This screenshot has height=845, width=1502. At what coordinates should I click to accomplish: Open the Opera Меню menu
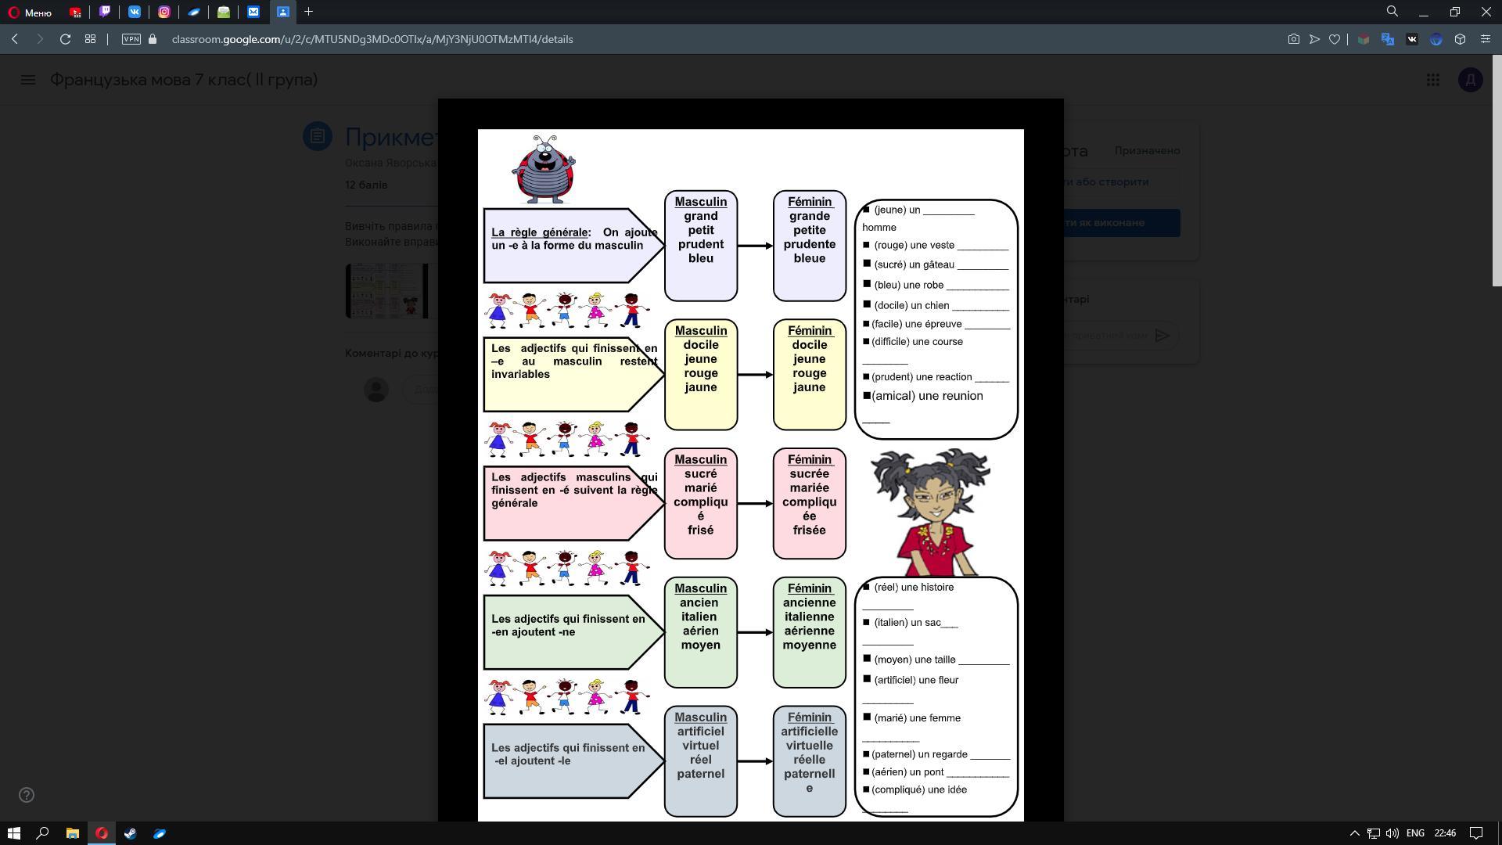[x=30, y=13]
